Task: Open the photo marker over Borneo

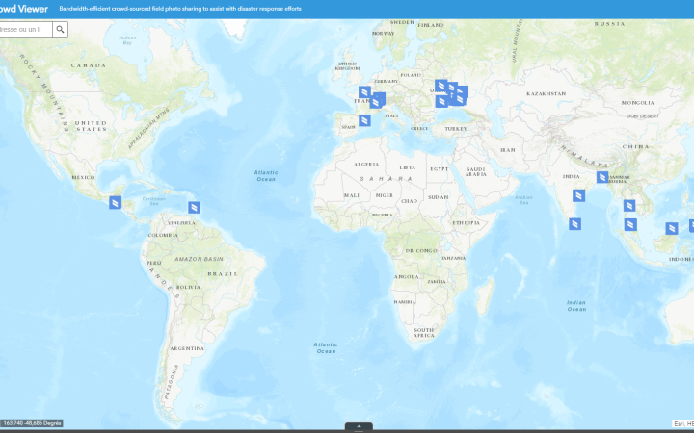Action: (x=672, y=228)
